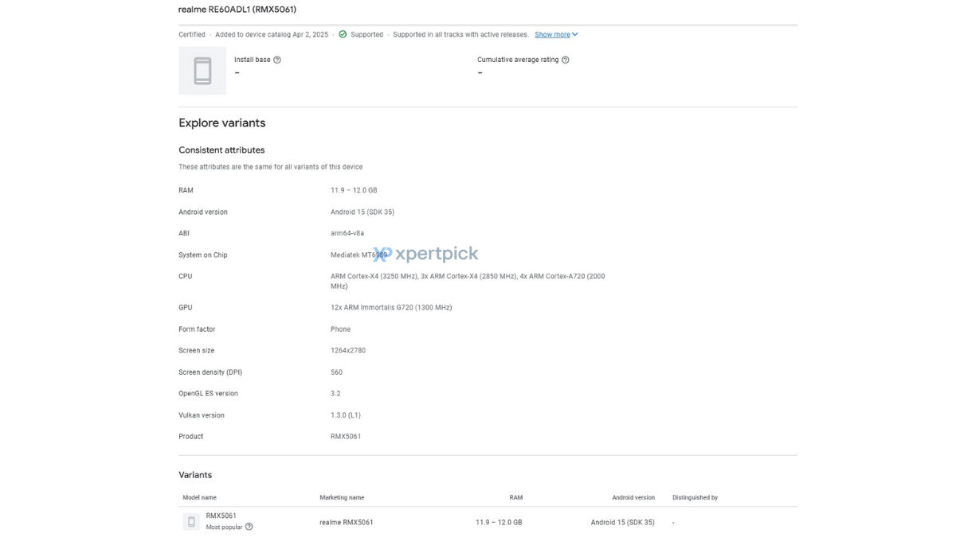Select the Marketing name column header
956x541 pixels.
[342, 497]
